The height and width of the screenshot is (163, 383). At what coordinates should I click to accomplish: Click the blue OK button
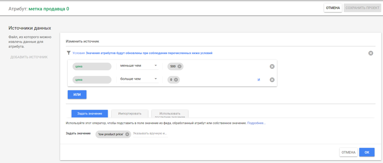point(367,152)
